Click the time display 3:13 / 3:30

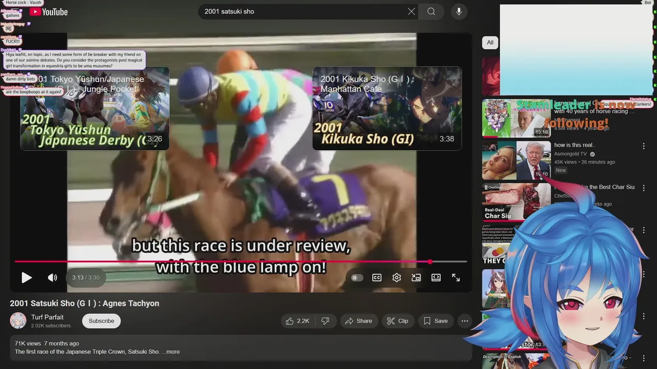click(86, 278)
